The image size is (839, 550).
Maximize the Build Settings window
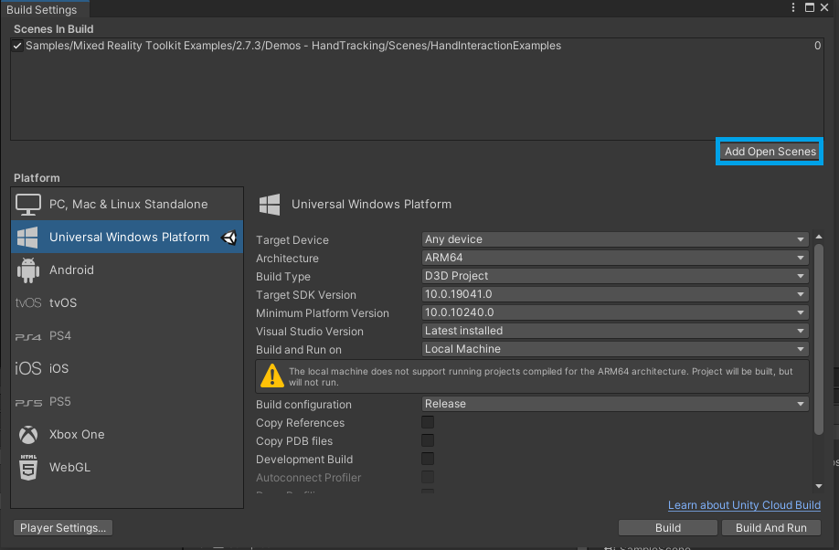click(810, 7)
